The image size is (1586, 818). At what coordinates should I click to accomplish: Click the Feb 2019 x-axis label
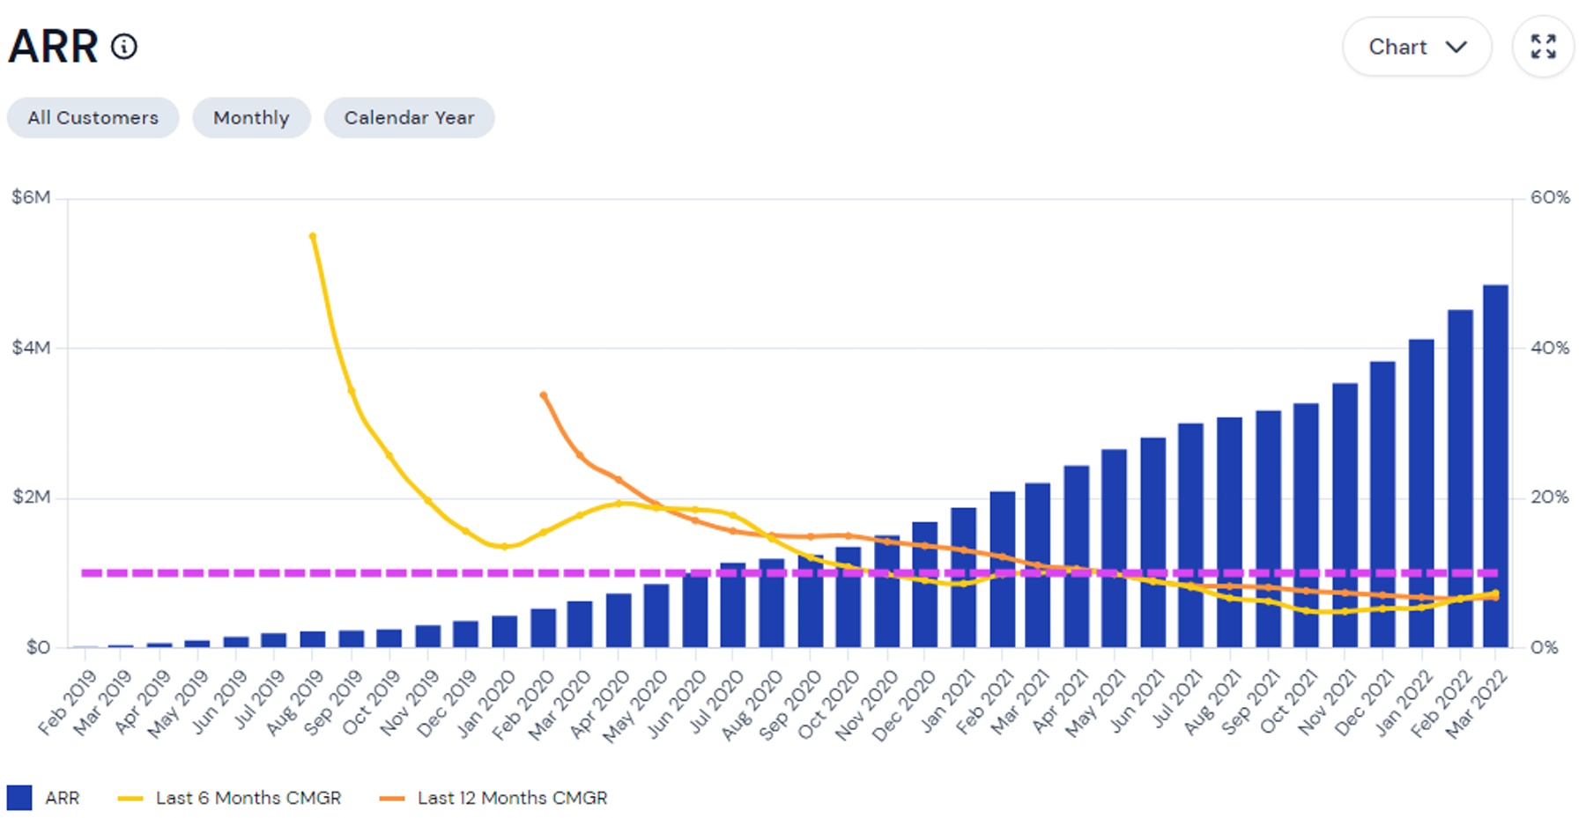pos(67,702)
